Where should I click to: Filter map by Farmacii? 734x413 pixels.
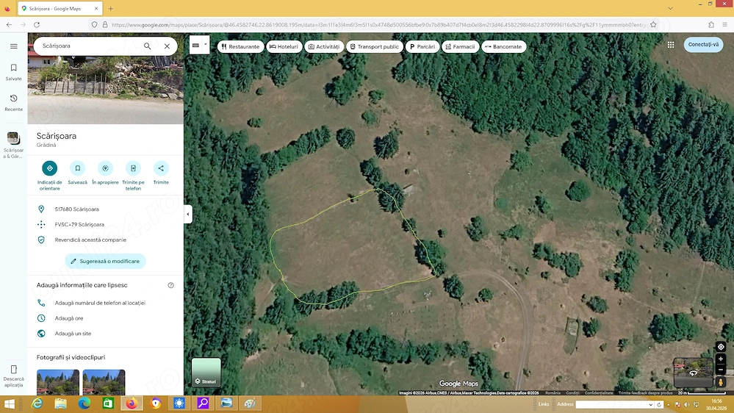coord(460,46)
